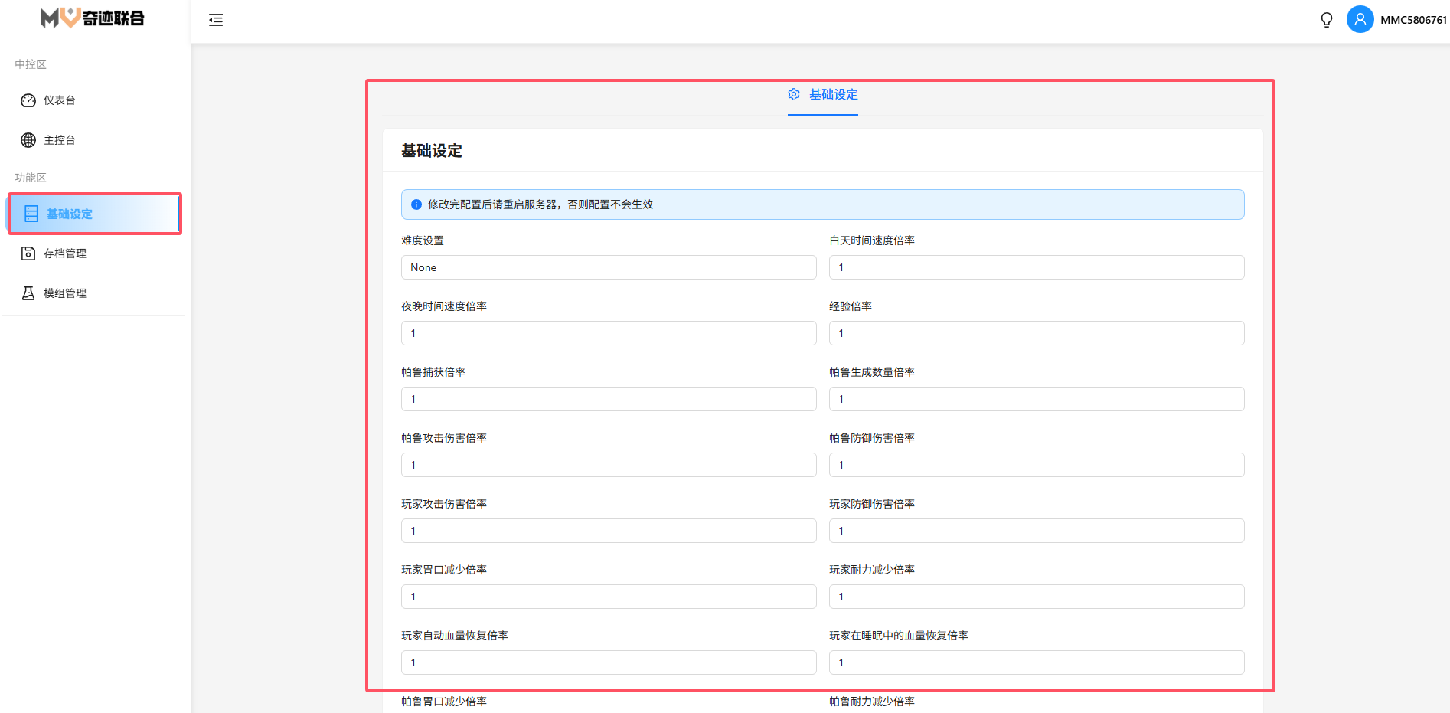
Task: Focus the 玩家在睡眠中的血量恢复倍率 field
Action: pos(1036,662)
